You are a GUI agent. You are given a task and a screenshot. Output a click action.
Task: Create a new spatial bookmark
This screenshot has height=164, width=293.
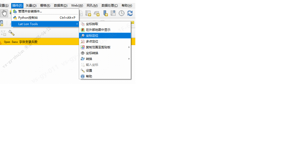point(105,13)
